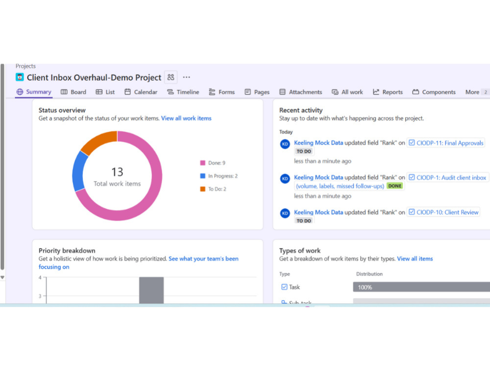Open the Attachments tab

(x=301, y=92)
